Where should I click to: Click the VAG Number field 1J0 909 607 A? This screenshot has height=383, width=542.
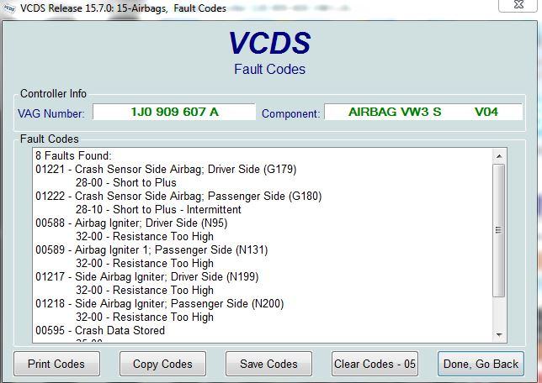pyautogui.click(x=174, y=112)
